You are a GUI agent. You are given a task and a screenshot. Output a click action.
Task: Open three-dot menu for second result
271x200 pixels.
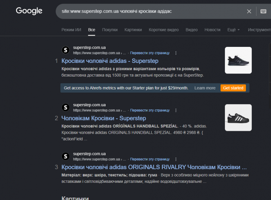176,111
